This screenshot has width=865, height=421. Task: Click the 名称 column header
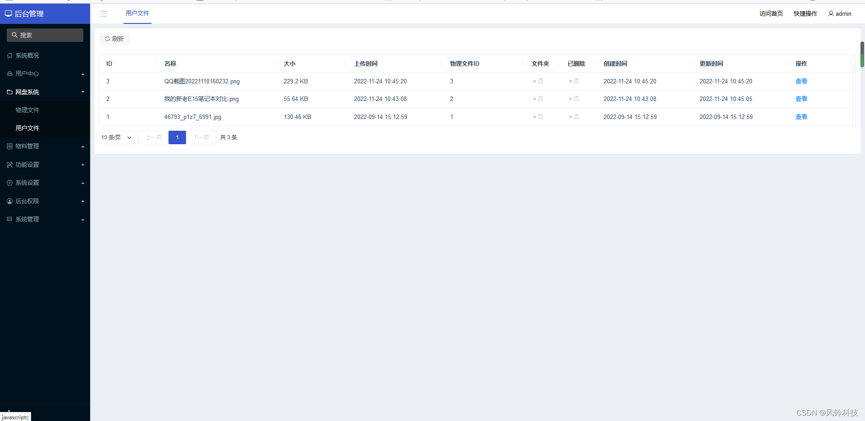(170, 64)
